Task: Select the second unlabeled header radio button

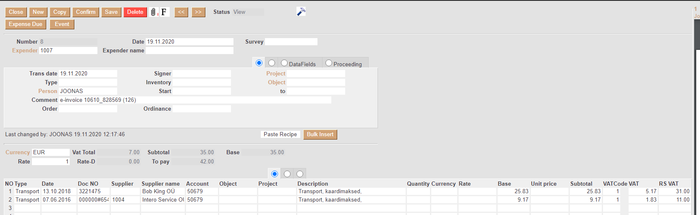Action: pos(272,63)
